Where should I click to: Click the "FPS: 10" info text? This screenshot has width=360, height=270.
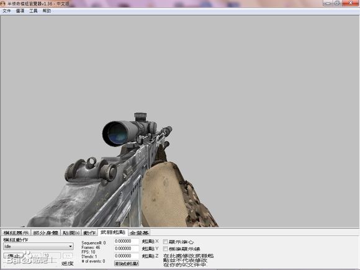(88, 252)
